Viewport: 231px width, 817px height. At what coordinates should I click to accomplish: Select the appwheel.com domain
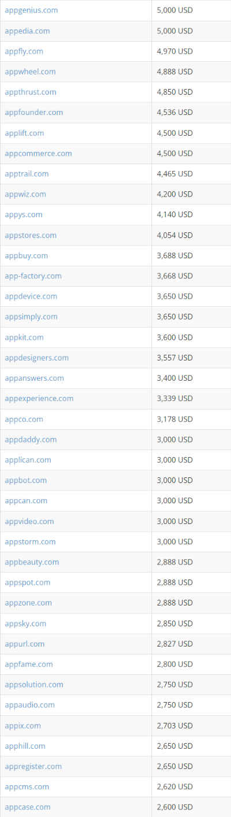coord(30,72)
